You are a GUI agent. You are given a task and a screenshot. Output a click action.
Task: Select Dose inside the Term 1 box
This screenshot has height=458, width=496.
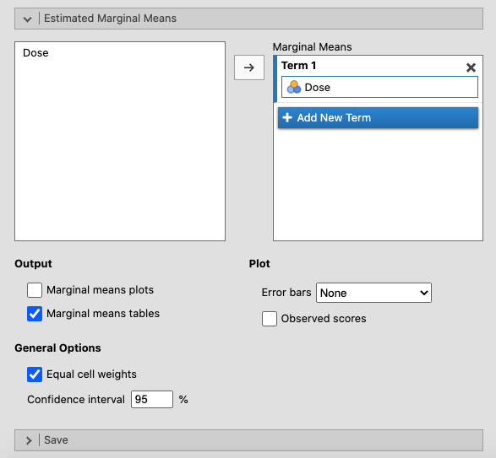379,87
